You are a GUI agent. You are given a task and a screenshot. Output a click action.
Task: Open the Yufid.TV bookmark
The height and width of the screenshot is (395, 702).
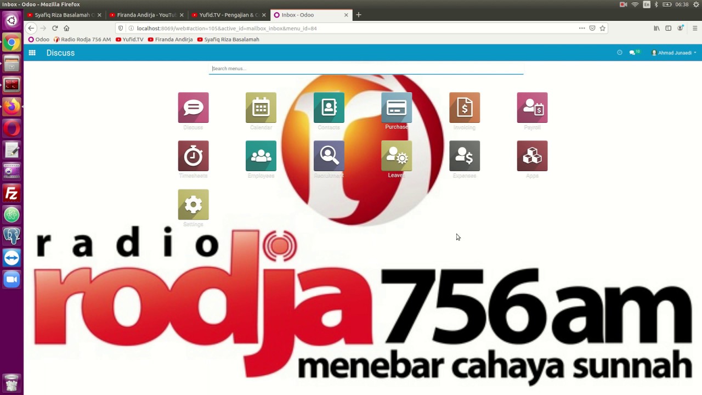pos(129,39)
